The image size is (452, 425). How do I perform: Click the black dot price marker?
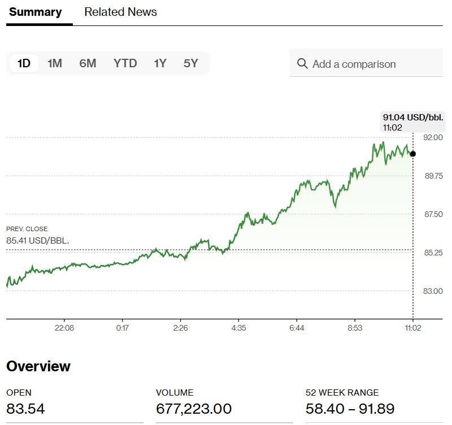(413, 154)
